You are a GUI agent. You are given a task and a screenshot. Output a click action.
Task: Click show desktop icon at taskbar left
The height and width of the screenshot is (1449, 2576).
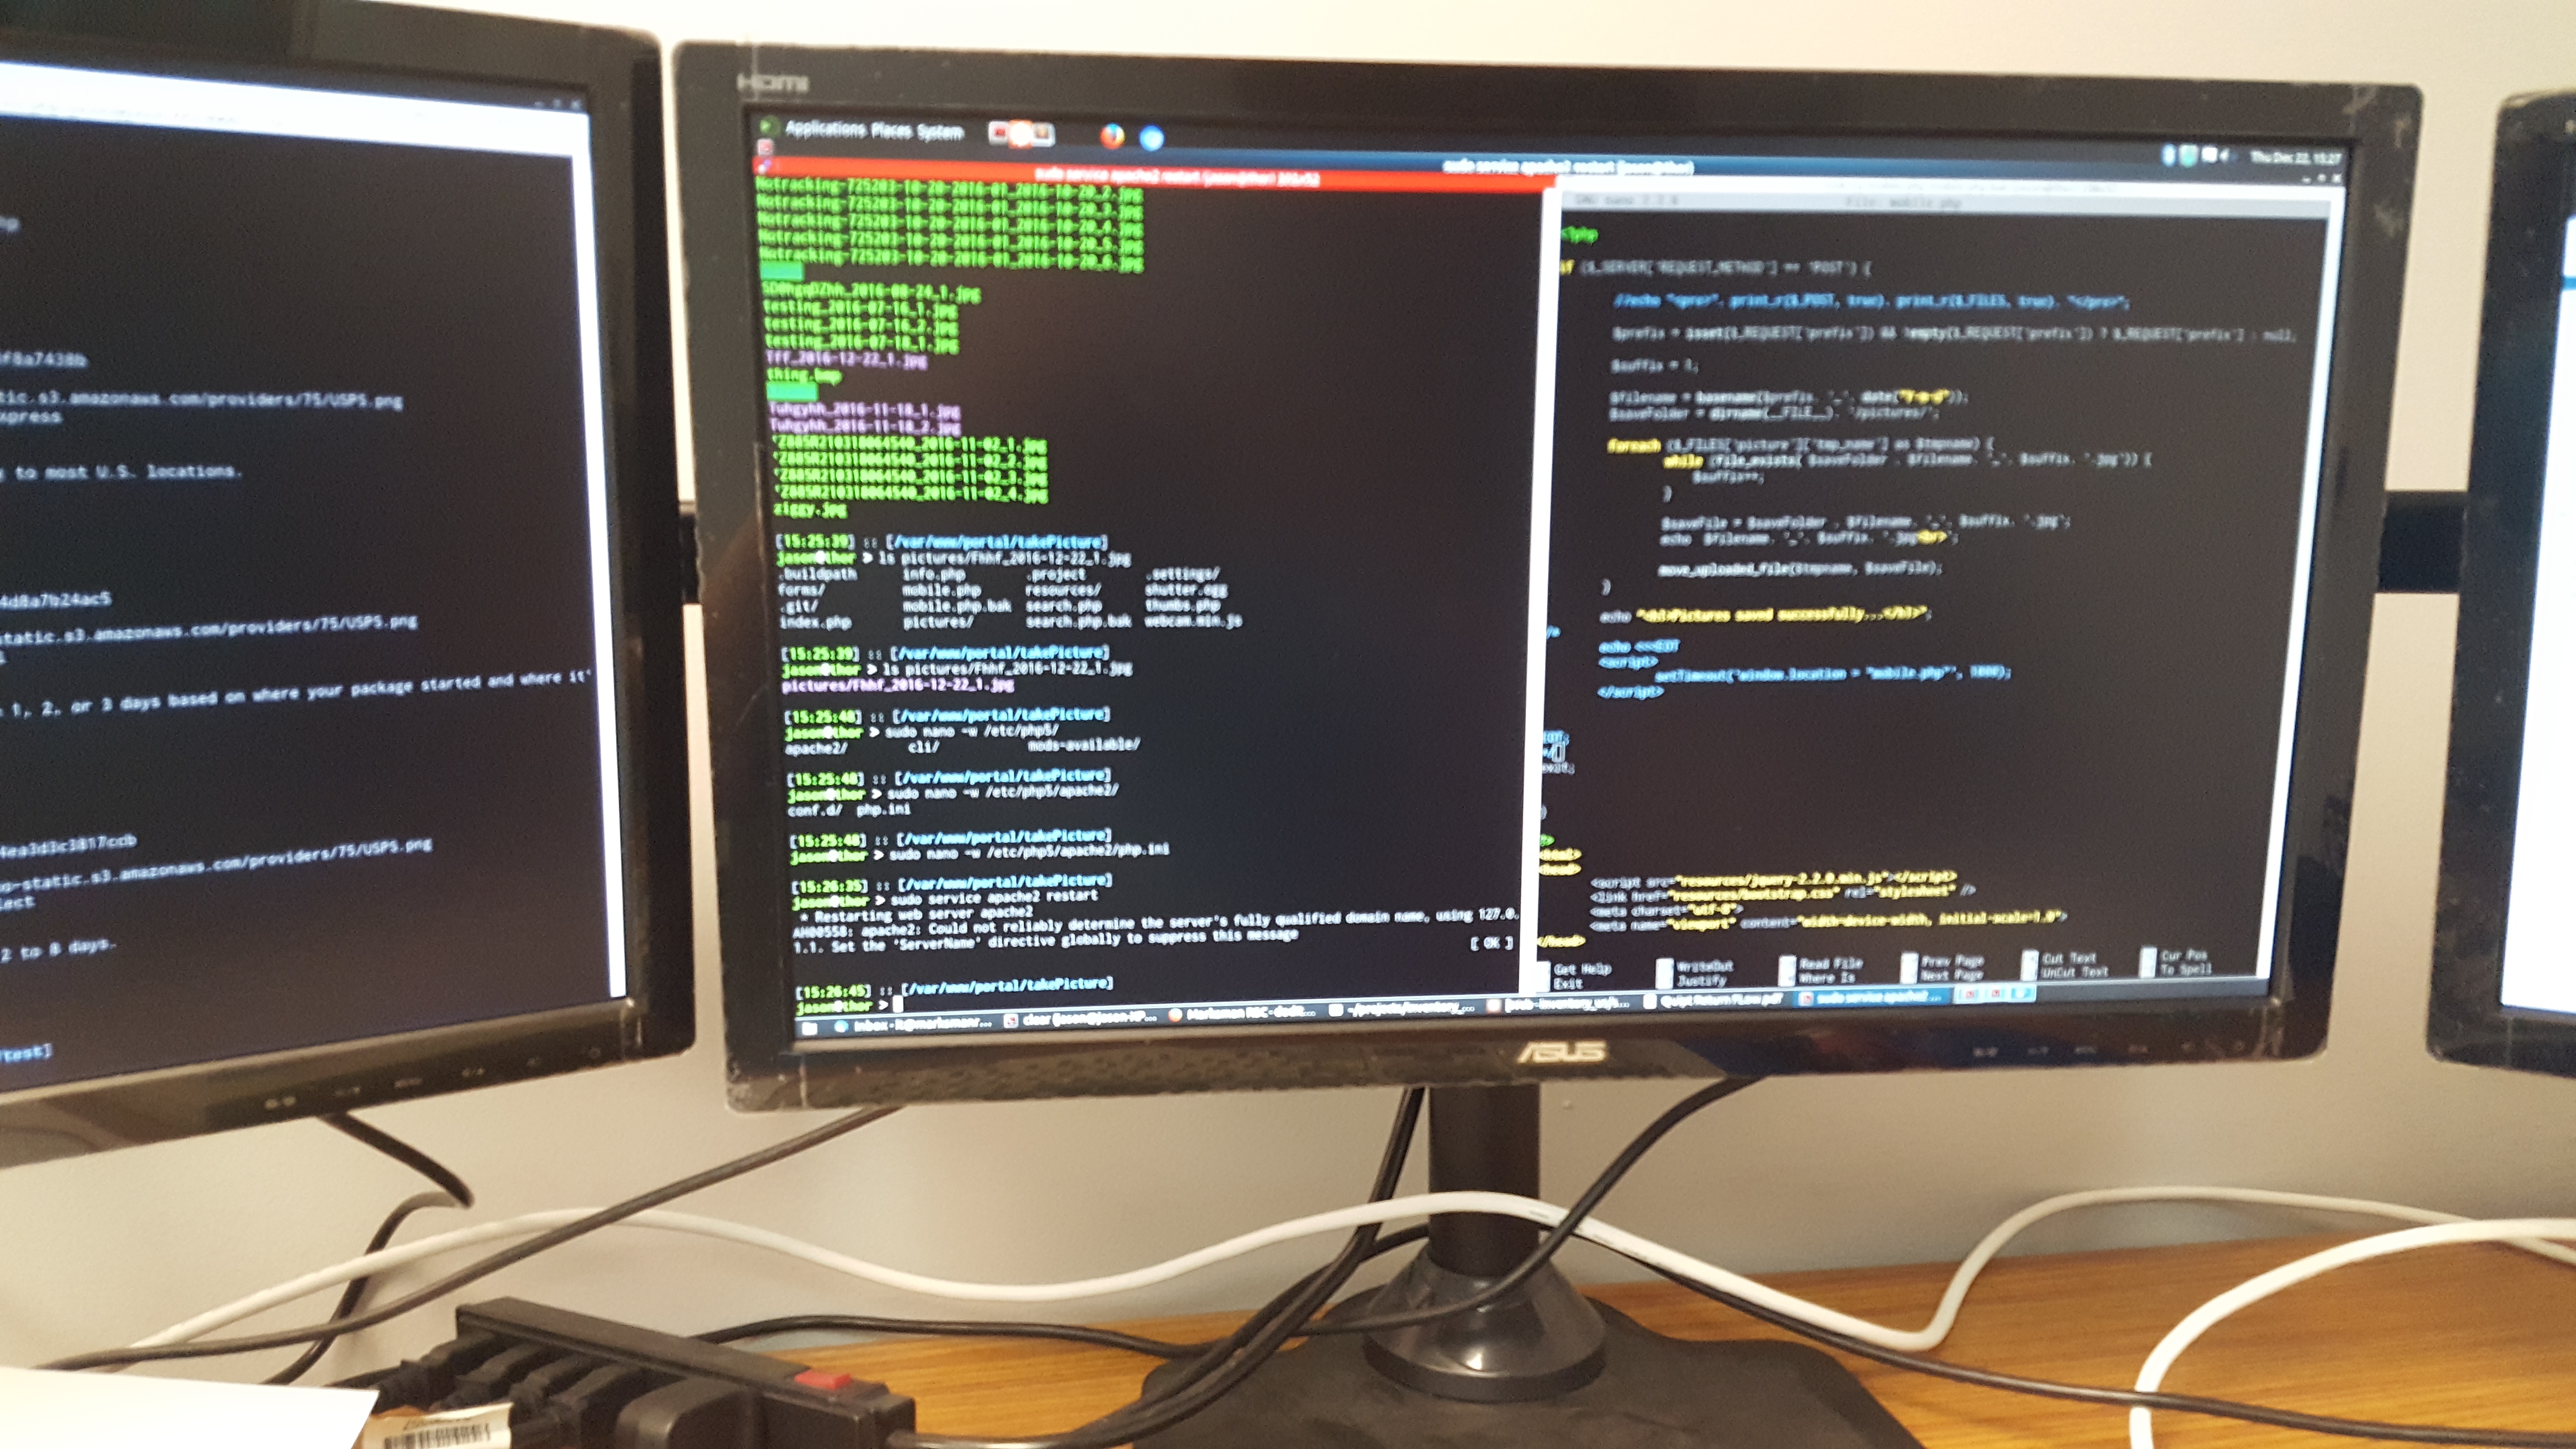click(x=809, y=1028)
